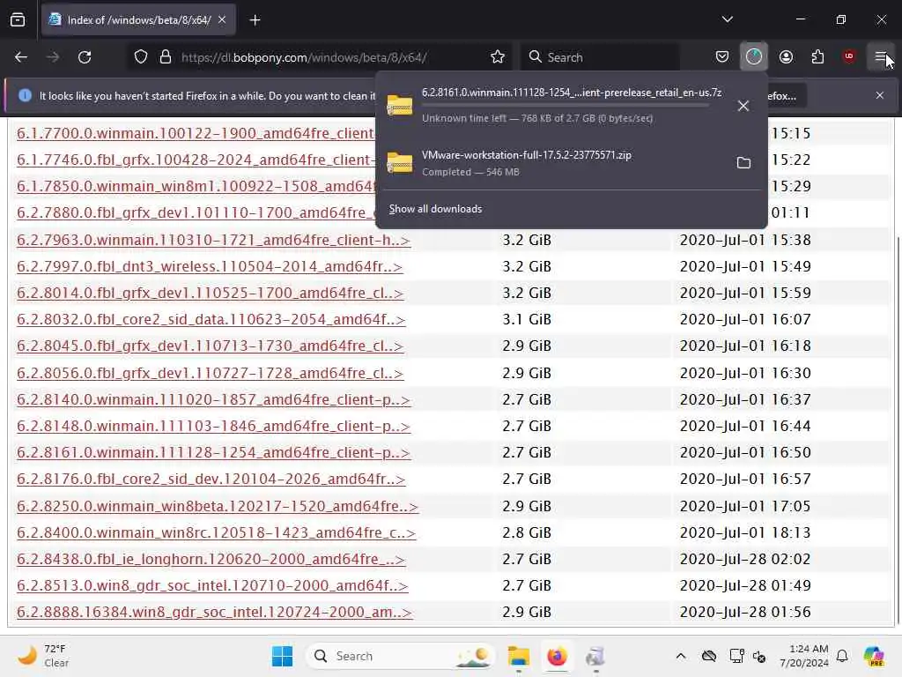The image size is (902, 677).
Task: Download 6.2.8888.16384.win8_gdr_soc_intel build
Action: point(215,612)
